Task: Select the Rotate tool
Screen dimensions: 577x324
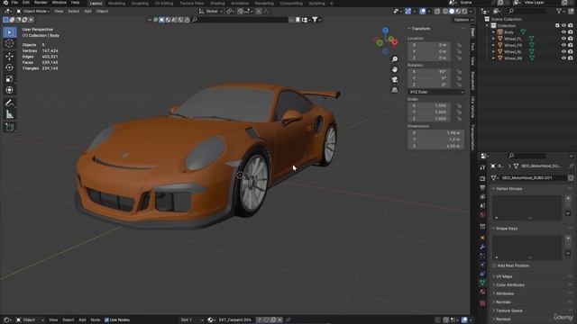Action: (10, 67)
